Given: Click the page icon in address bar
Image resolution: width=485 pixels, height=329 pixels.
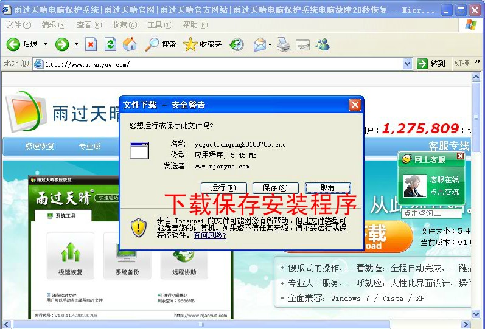Looking at the screenshot, I should [x=38, y=64].
